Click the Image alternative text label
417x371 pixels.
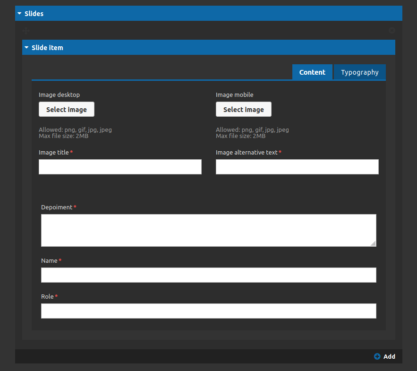247,153
